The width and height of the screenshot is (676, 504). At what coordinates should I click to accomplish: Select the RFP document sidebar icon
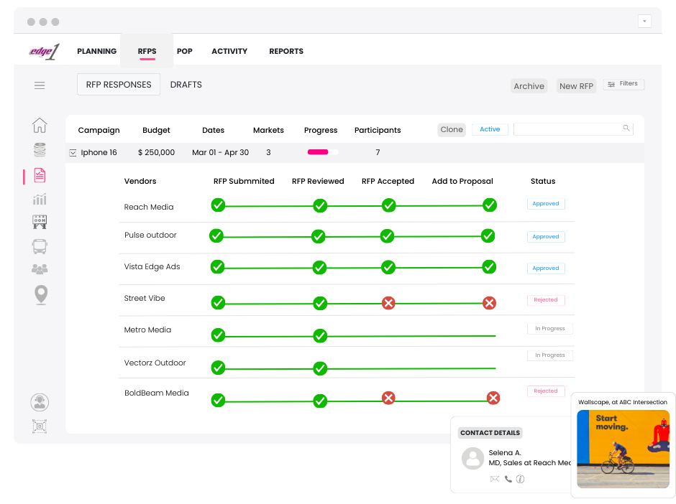coord(40,176)
